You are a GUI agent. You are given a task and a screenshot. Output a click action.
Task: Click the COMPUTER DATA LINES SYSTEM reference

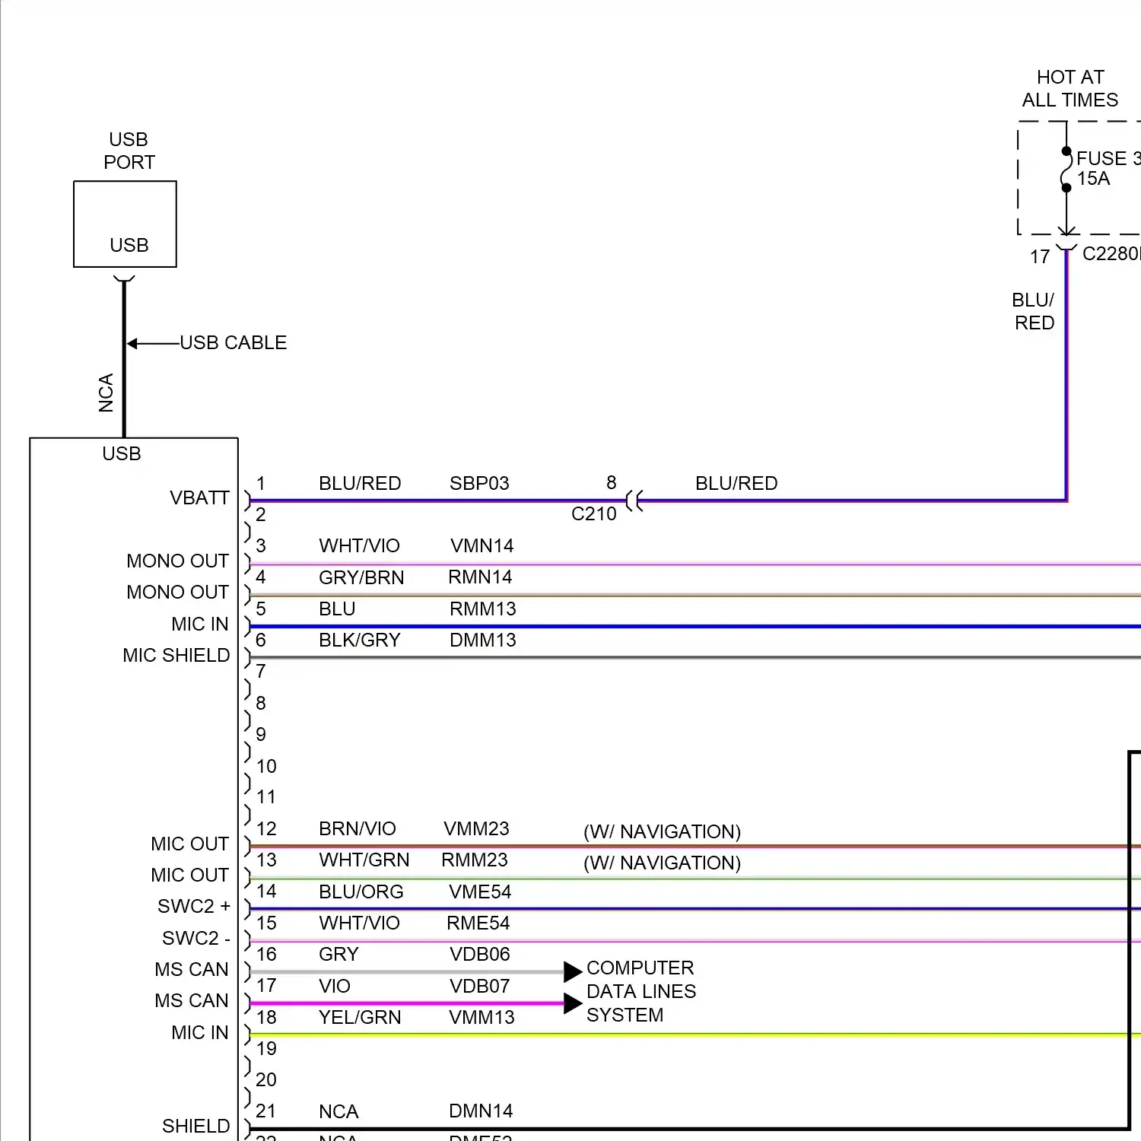pos(641,991)
